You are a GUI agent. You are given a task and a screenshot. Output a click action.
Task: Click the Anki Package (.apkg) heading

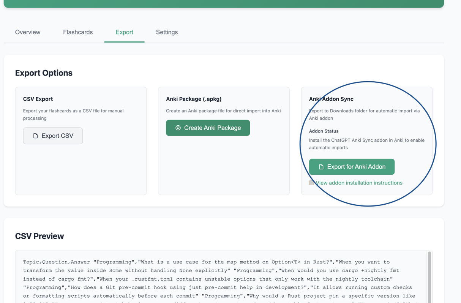tap(194, 99)
